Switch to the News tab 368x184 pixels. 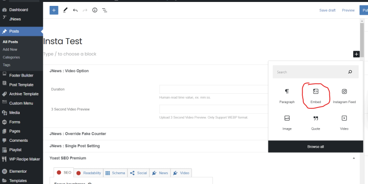(x=160, y=173)
